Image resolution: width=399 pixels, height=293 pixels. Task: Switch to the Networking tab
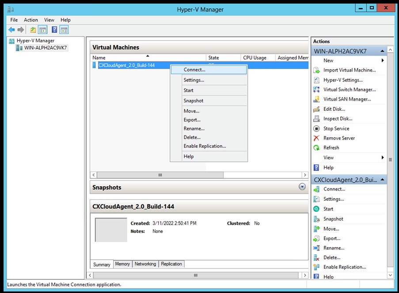coord(145,263)
